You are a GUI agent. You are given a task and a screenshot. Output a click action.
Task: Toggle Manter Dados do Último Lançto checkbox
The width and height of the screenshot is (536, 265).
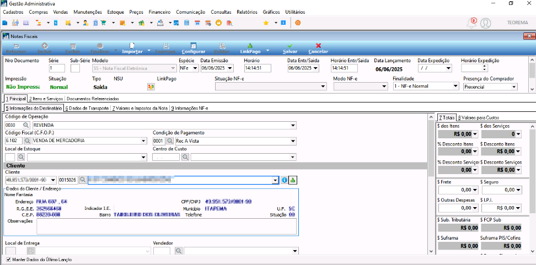8,260
